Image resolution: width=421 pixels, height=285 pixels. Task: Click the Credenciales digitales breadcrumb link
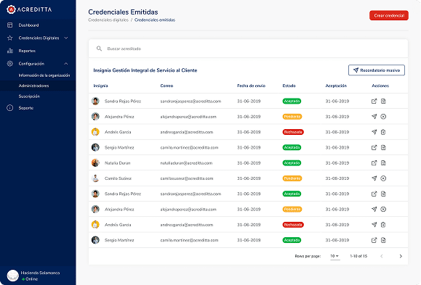[x=108, y=20]
